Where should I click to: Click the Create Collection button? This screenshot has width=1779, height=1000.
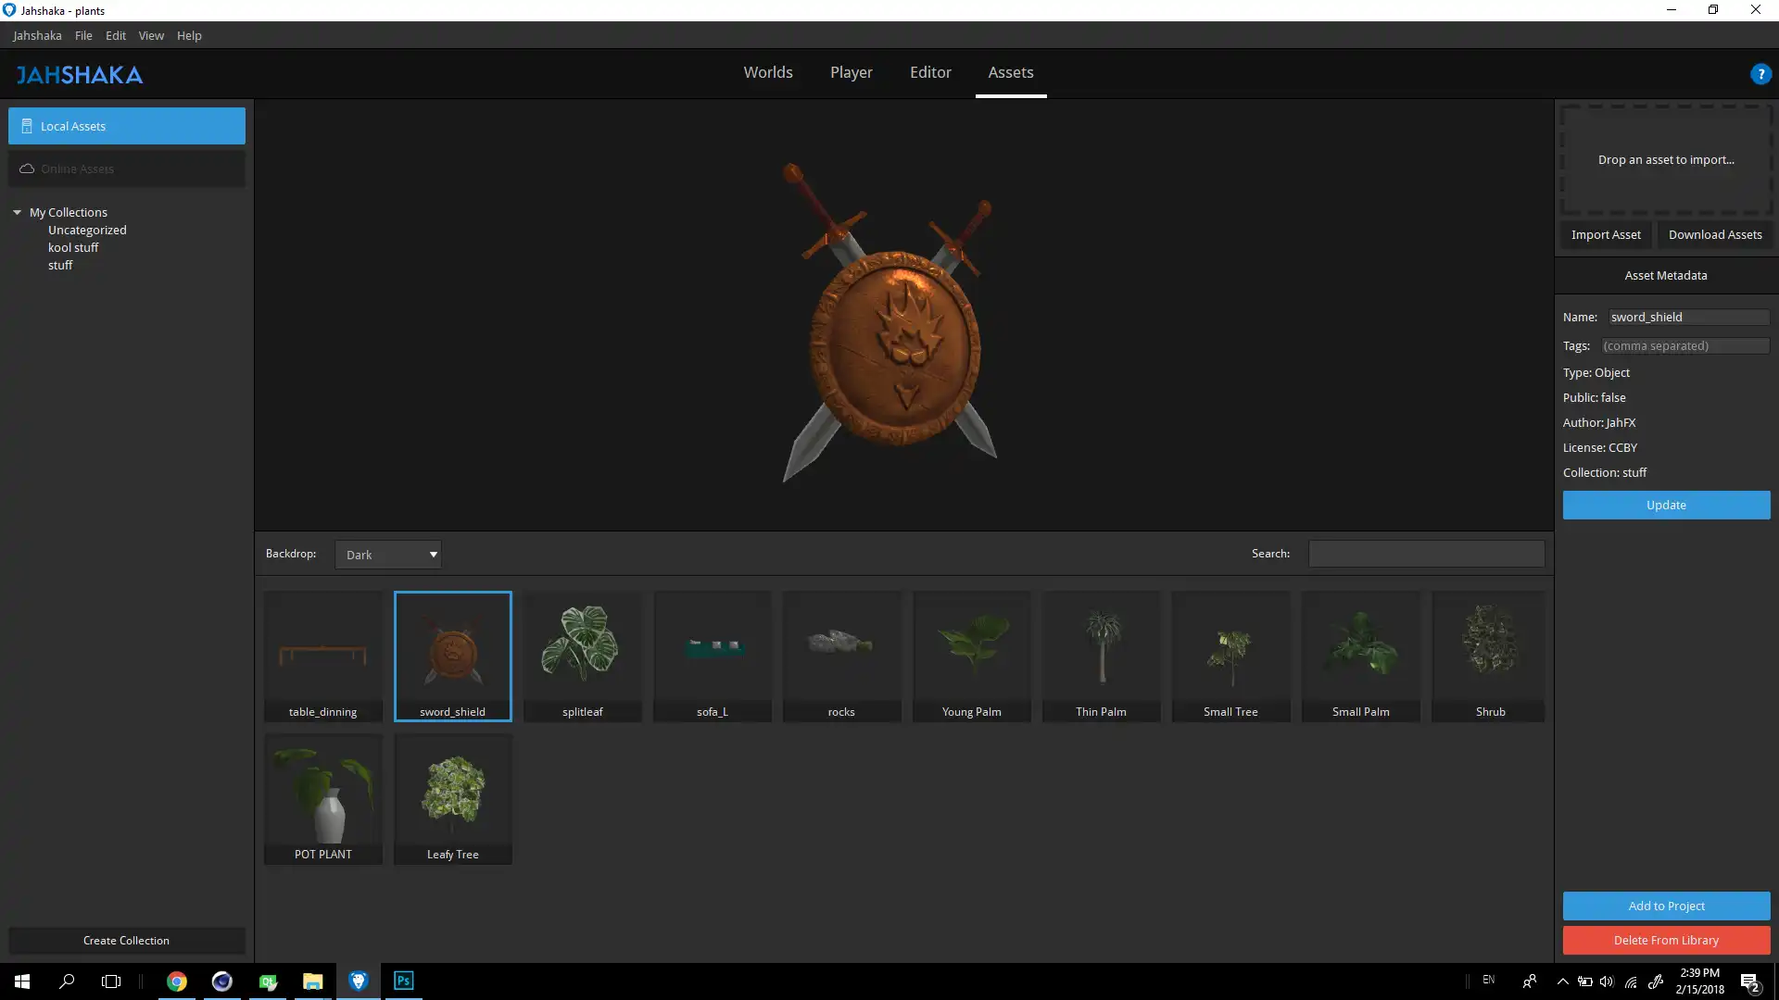point(126,940)
